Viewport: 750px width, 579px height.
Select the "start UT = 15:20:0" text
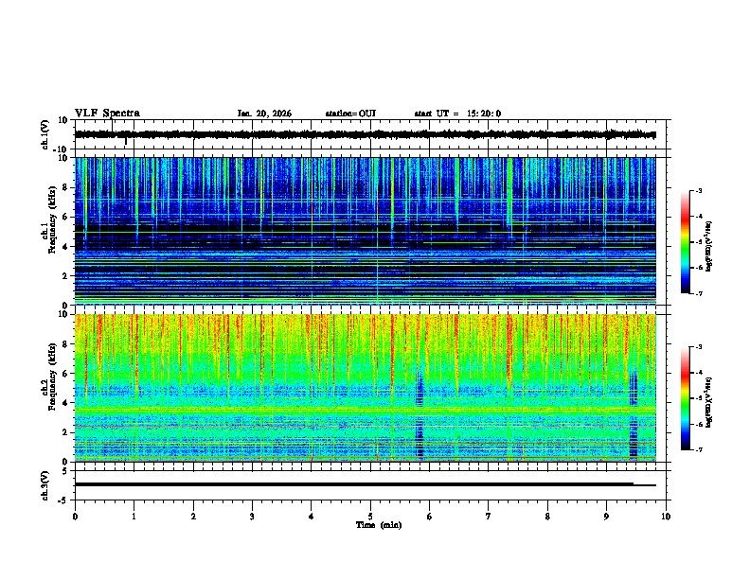(457, 114)
